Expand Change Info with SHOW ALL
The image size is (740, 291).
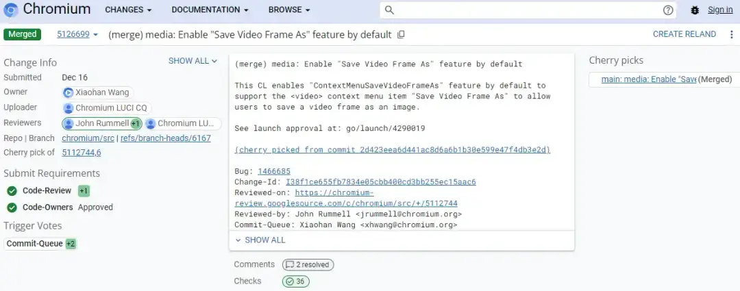click(x=193, y=61)
